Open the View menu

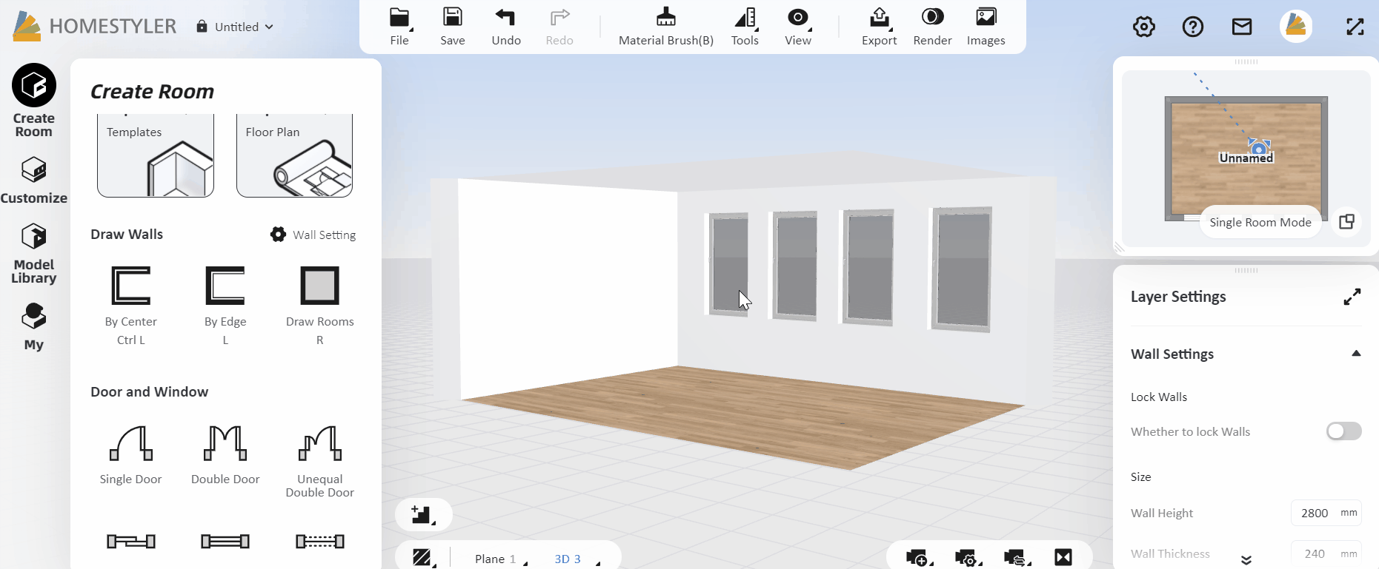[798, 27]
